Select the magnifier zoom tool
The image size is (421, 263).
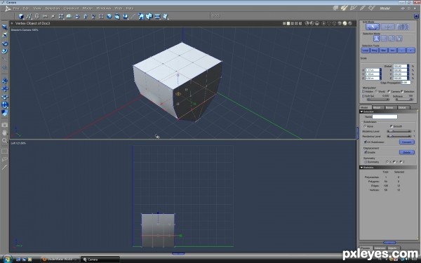[5, 140]
